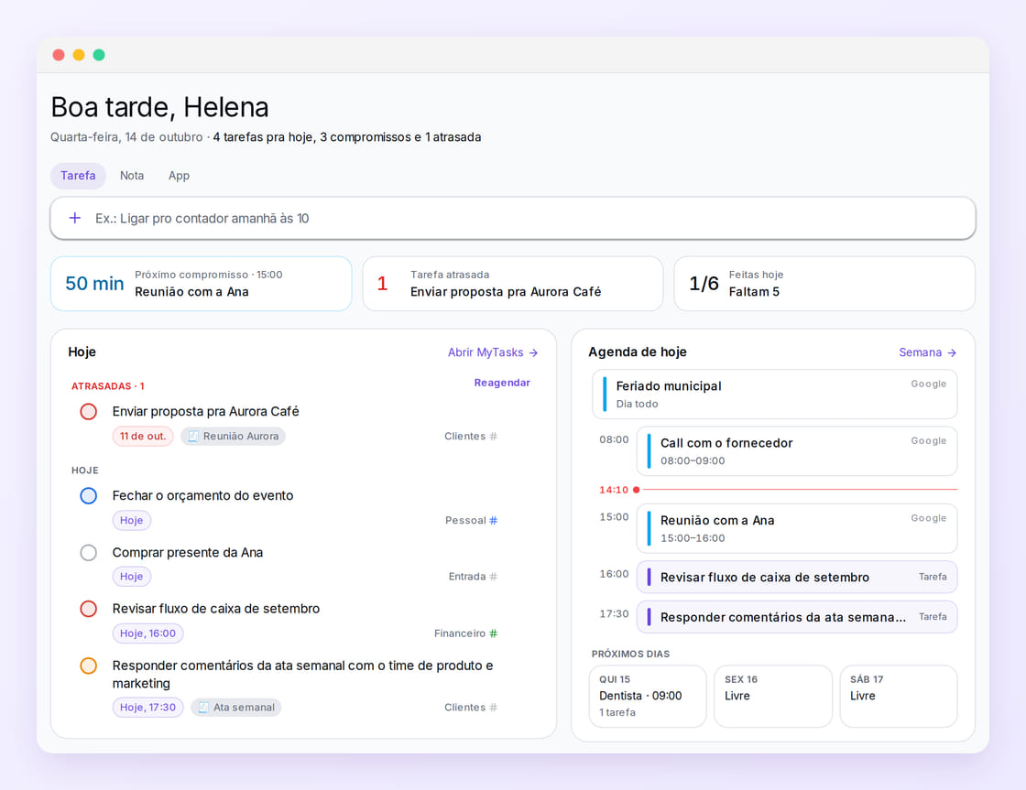Open the Próximo compromisso summary card
The width and height of the screenshot is (1026, 790).
[x=201, y=284]
